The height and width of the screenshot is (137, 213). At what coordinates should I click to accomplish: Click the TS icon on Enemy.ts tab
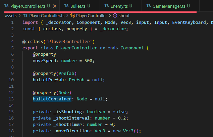point(107,6)
